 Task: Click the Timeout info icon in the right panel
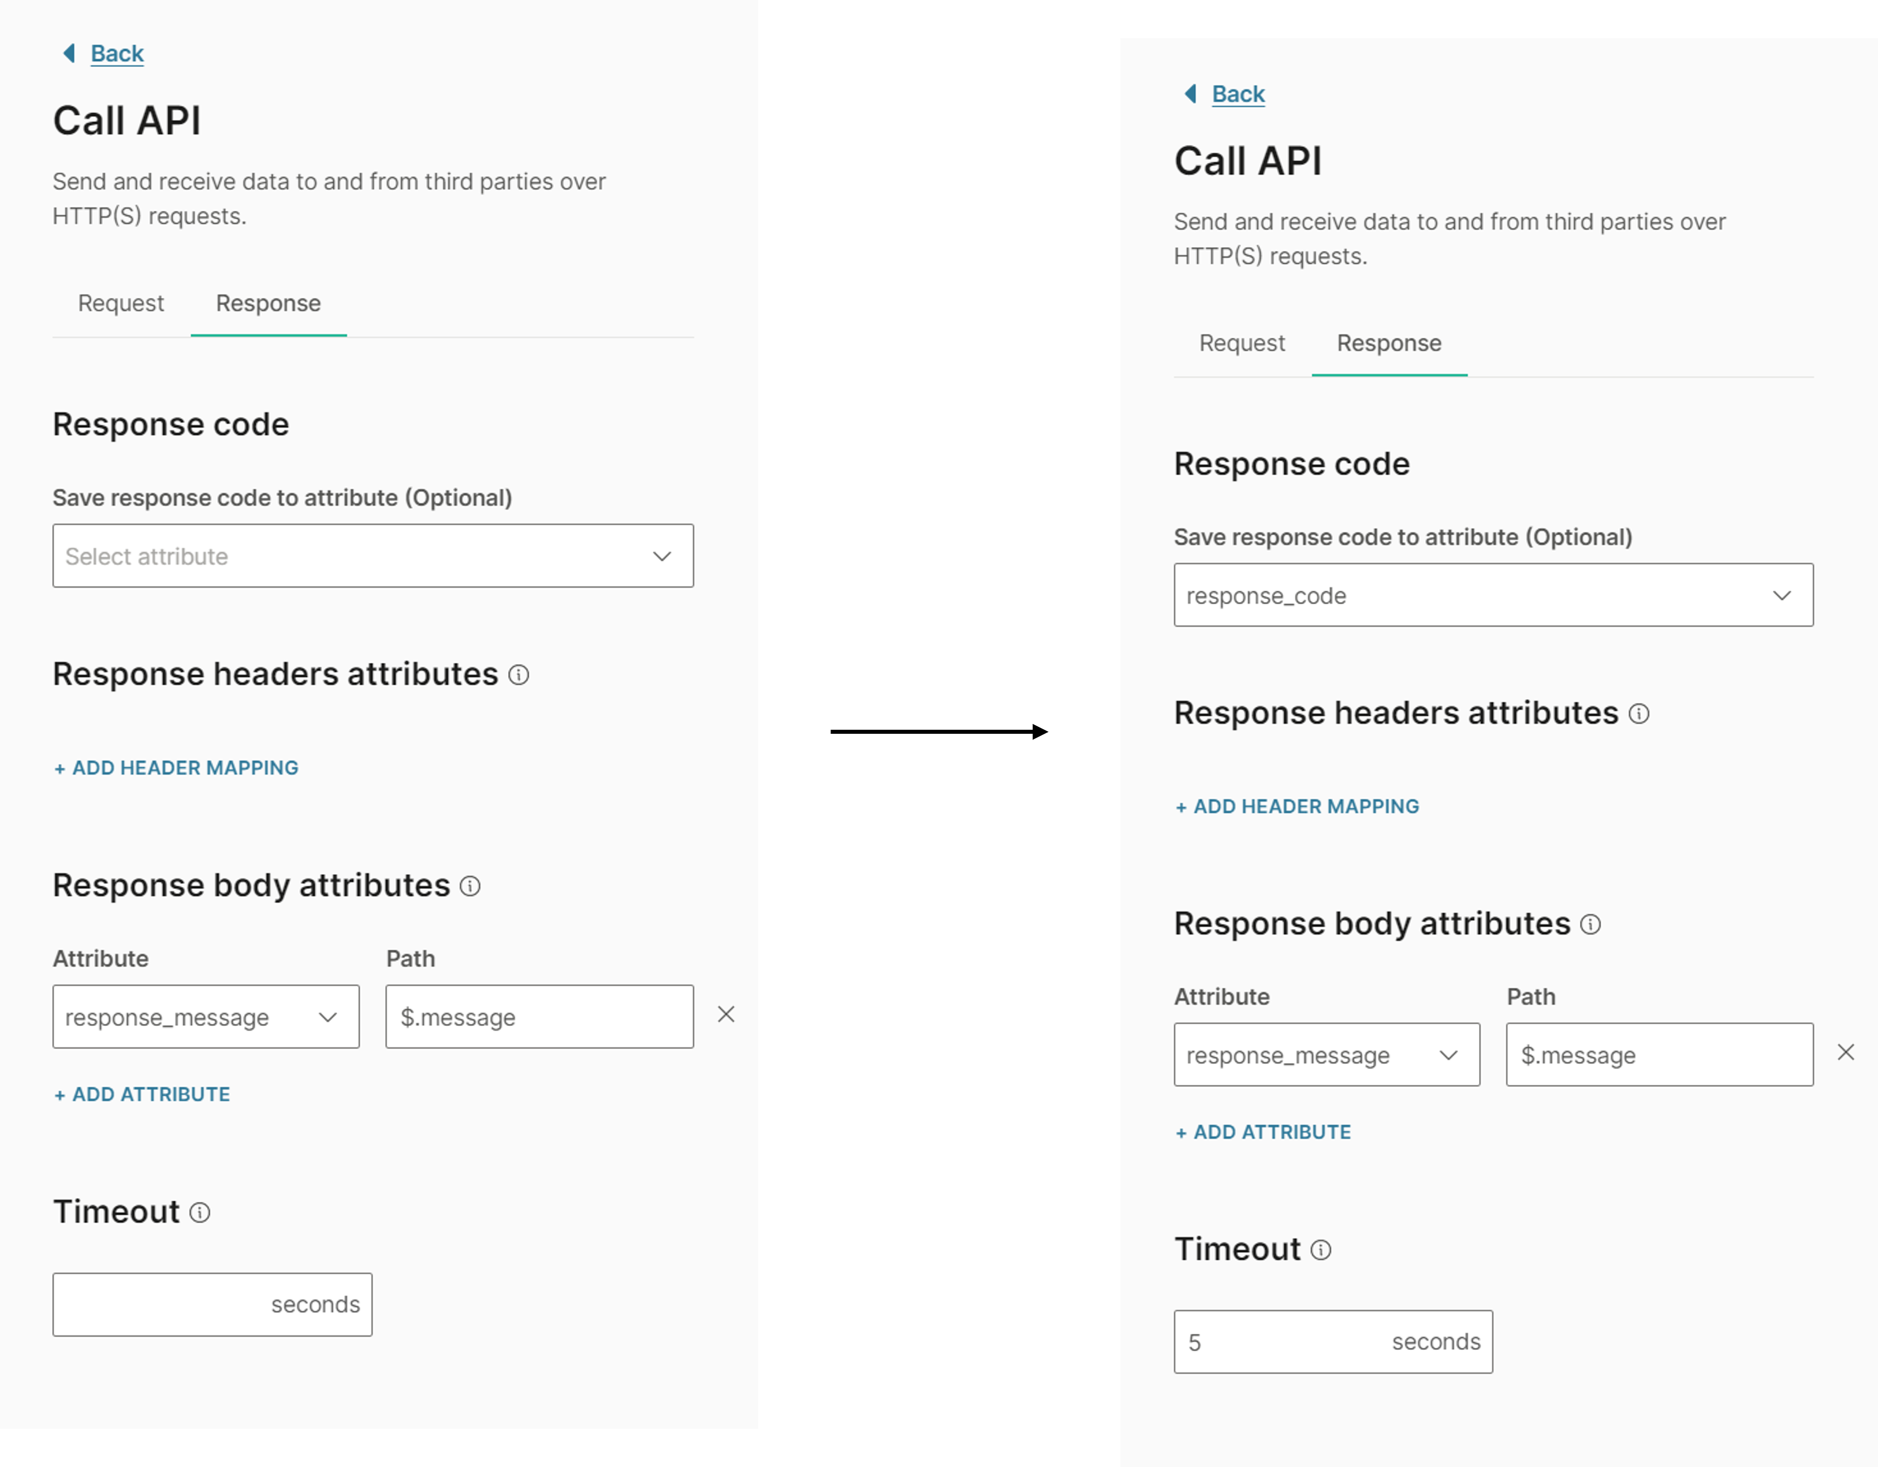click(1320, 1251)
